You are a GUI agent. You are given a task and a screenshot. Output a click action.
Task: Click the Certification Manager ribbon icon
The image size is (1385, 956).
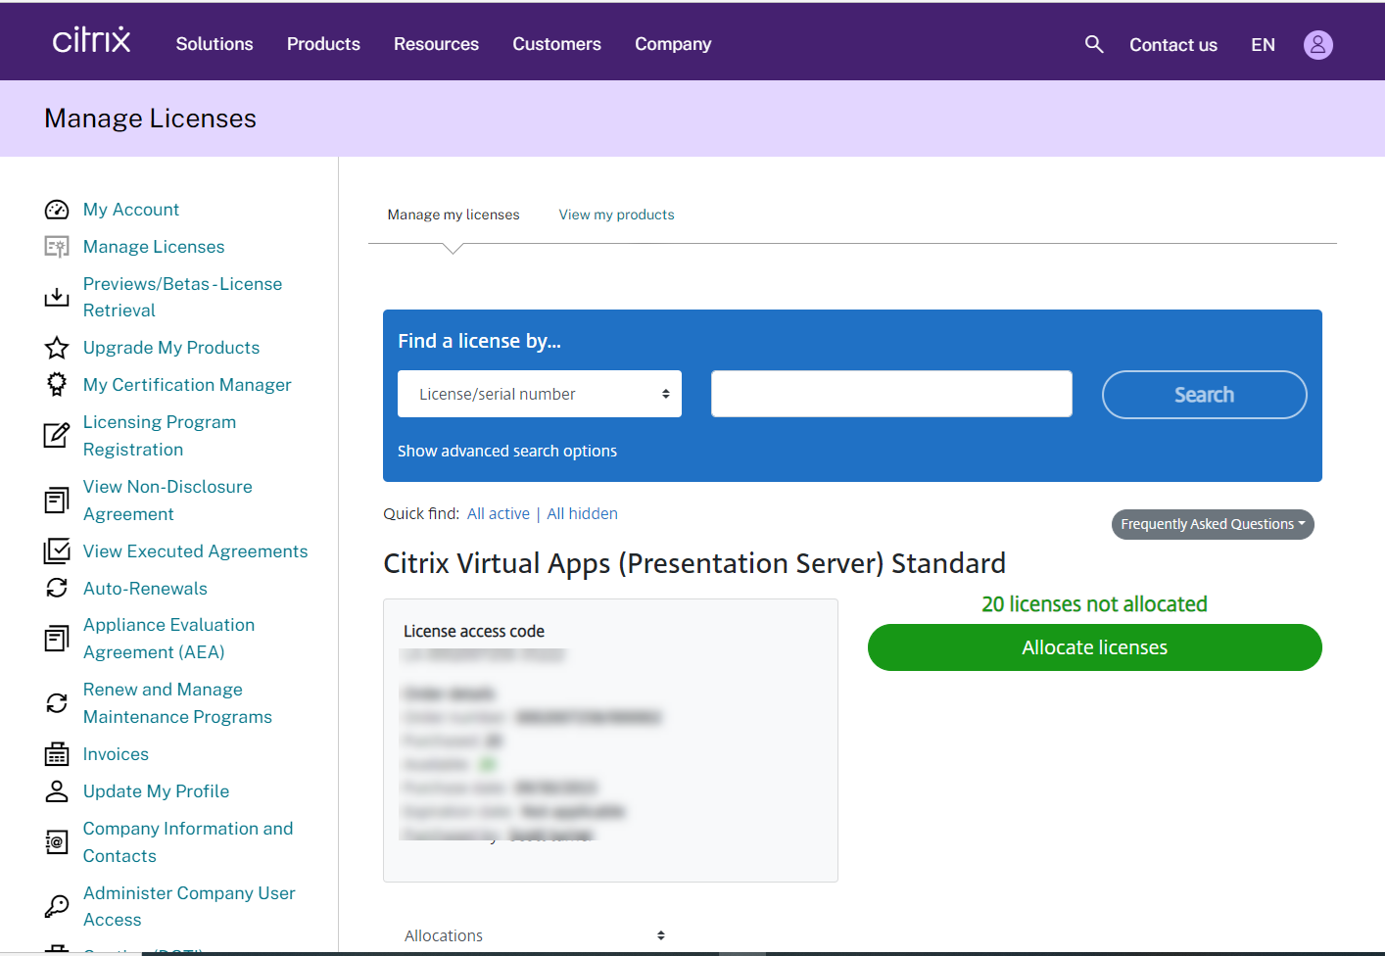pyautogui.click(x=57, y=385)
